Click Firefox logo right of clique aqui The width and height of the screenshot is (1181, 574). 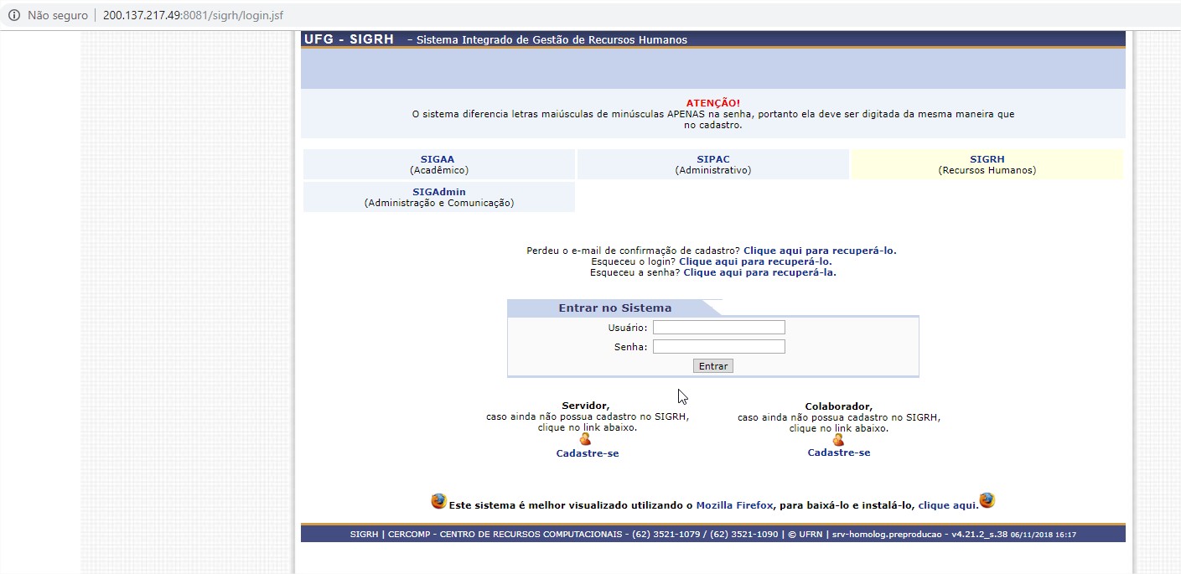click(x=987, y=500)
